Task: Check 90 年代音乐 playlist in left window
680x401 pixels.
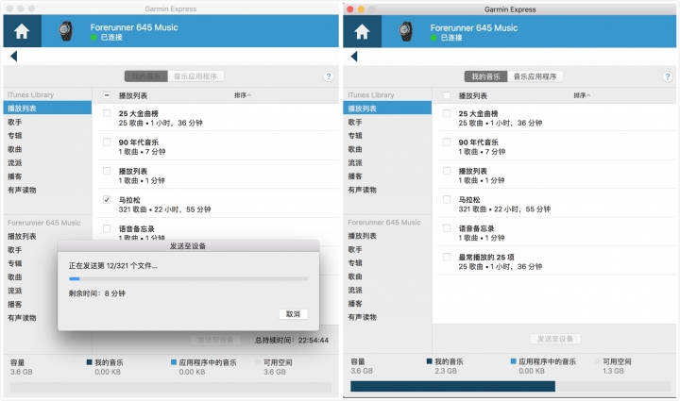Action: (x=107, y=142)
